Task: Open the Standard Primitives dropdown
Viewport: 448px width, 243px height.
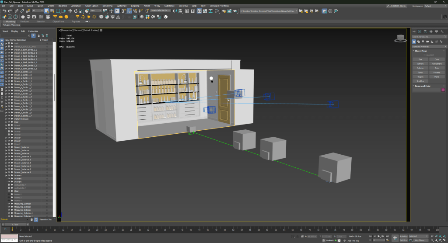Action: pyautogui.click(x=429, y=46)
